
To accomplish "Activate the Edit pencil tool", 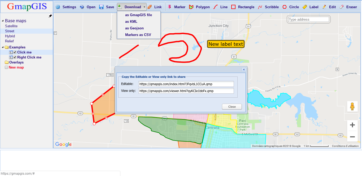I will 329,7.
